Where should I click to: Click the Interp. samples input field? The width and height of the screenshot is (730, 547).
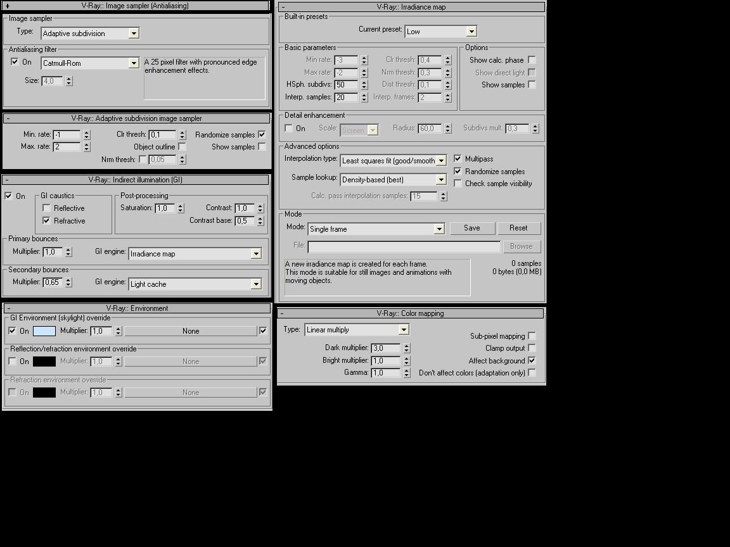[x=347, y=97]
